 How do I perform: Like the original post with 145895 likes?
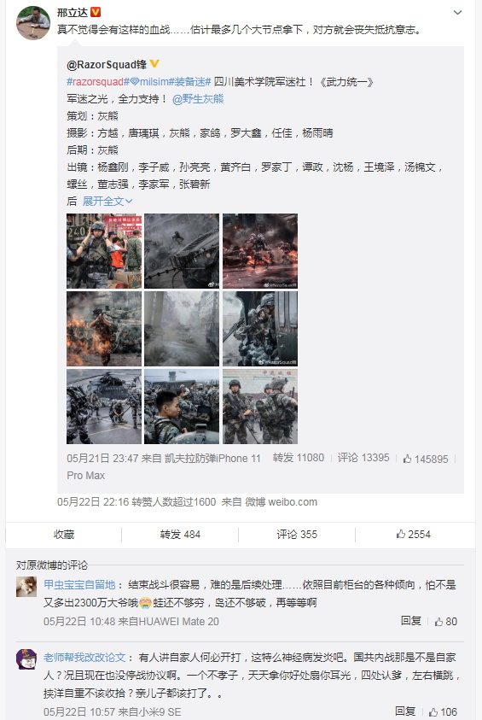(426, 459)
